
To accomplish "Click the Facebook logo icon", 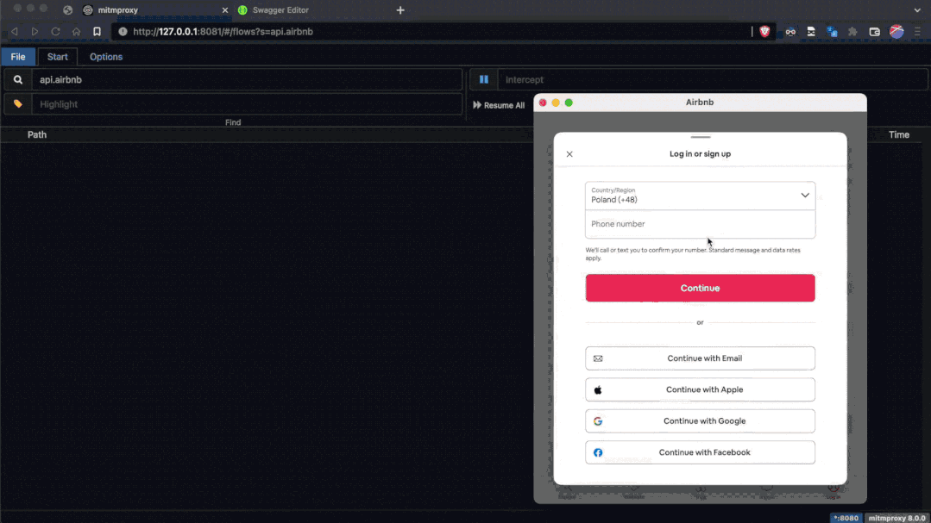I will click(598, 452).
